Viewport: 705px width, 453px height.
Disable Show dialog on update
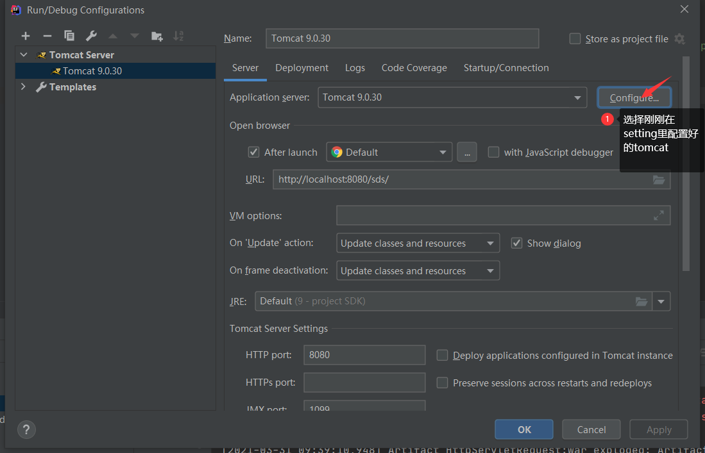coord(516,243)
